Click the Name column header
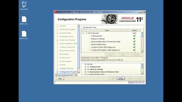The image size is (182, 102). pyautogui.click(x=107, y=30)
